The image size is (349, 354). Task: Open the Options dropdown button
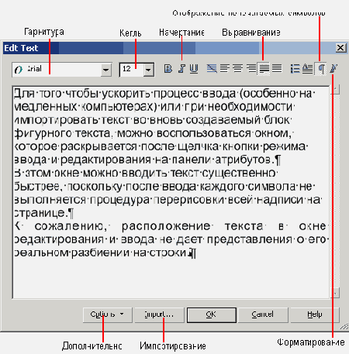108,314
